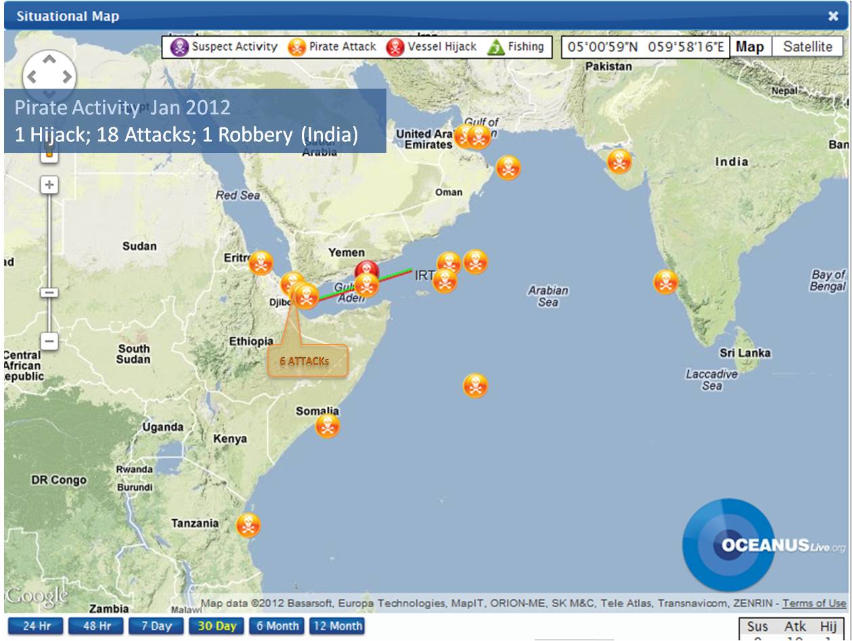Open the Terms of Use link
This screenshot has height=641, width=852.
coord(814,603)
